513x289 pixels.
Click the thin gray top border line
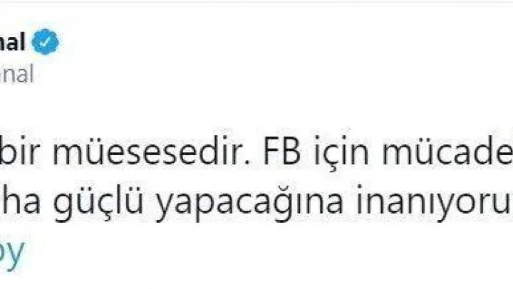pos(256,2)
